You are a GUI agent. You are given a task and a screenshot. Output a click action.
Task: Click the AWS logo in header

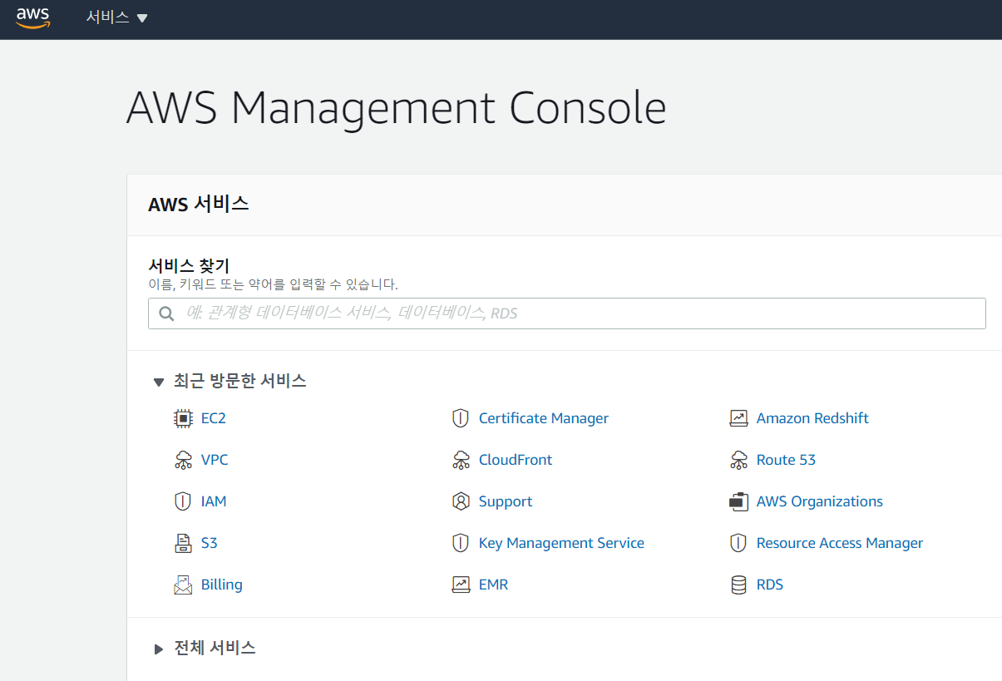(32, 17)
